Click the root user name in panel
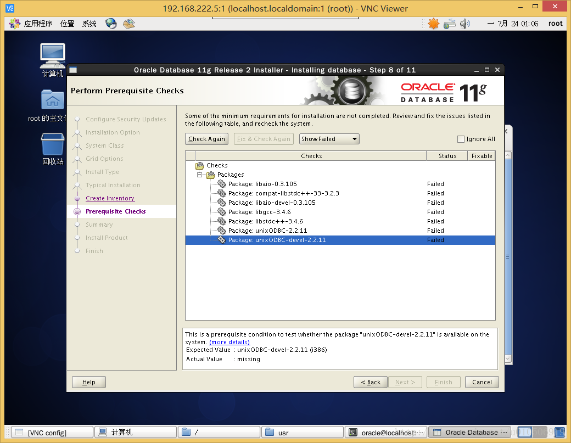This screenshot has width=571, height=443. (x=555, y=24)
